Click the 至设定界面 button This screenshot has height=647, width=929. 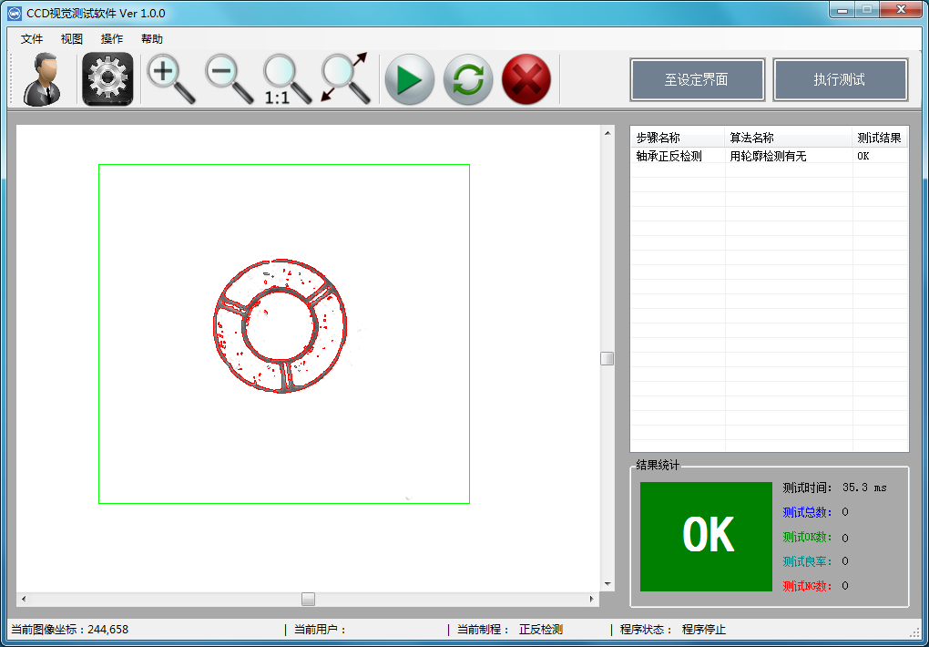tap(696, 79)
